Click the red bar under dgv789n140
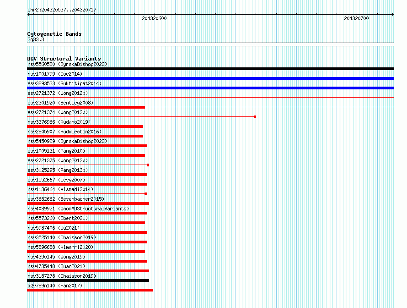 (x=90, y=290)
